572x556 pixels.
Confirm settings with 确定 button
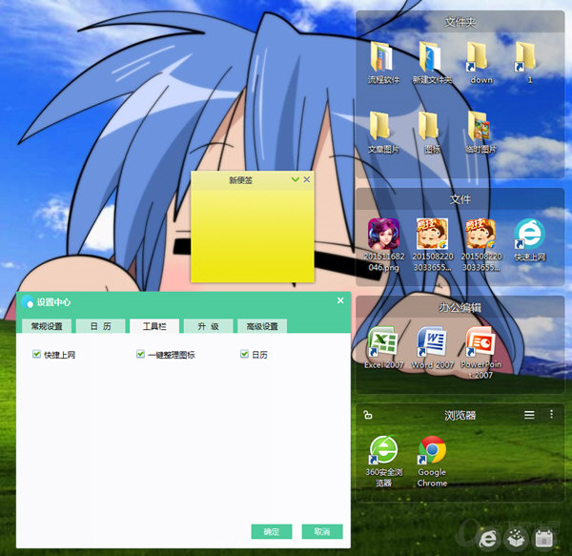pyautogui.click(x=272, y=531)
